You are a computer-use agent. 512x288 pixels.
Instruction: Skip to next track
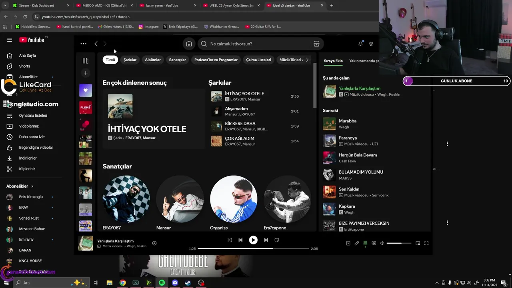point(266,240)
